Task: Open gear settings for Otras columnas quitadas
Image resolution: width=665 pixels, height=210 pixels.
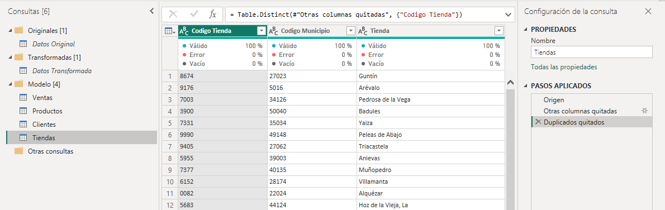Action: [x=645, y=111]
